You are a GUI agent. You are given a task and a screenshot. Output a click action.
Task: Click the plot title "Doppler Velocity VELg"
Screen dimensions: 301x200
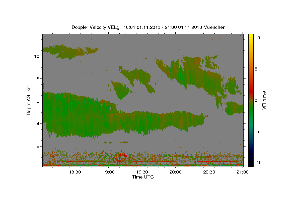[x=96, y=27]
